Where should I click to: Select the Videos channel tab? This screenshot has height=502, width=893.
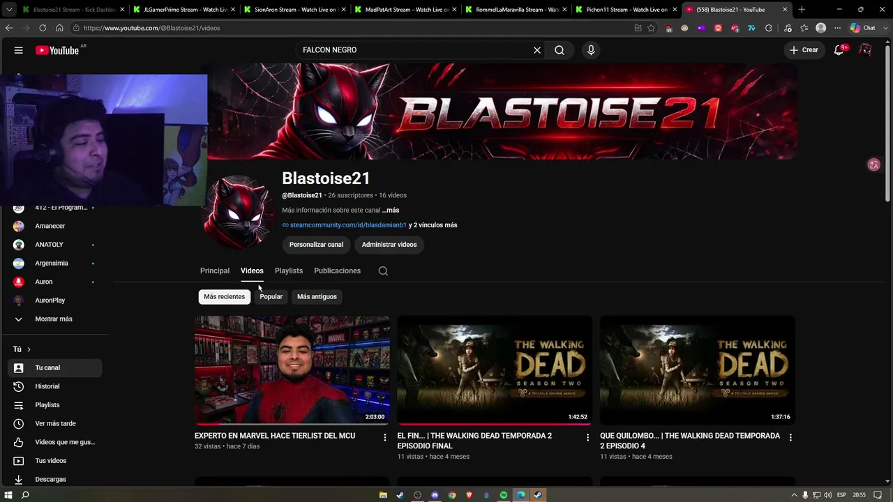[x=252, y=271]
